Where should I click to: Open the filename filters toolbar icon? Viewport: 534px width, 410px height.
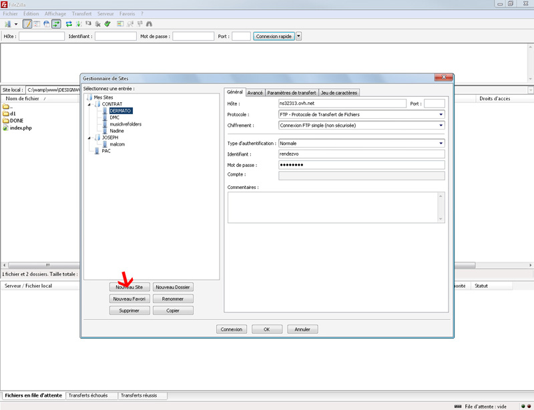[x=120, y=24]
